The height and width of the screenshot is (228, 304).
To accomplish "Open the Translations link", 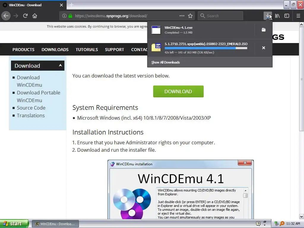I will point(31,115).
